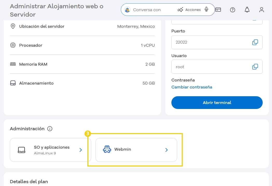Screen dimensions: 272x186
Task: Open the Cambiar contraseña link
Action: tap(192, 87)
